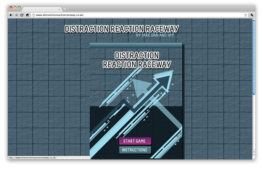
Task: Click the yellow minimize window button
Action: pos(15,7)
